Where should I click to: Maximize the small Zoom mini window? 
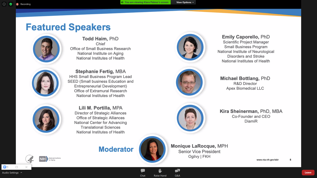click(17, 167)
